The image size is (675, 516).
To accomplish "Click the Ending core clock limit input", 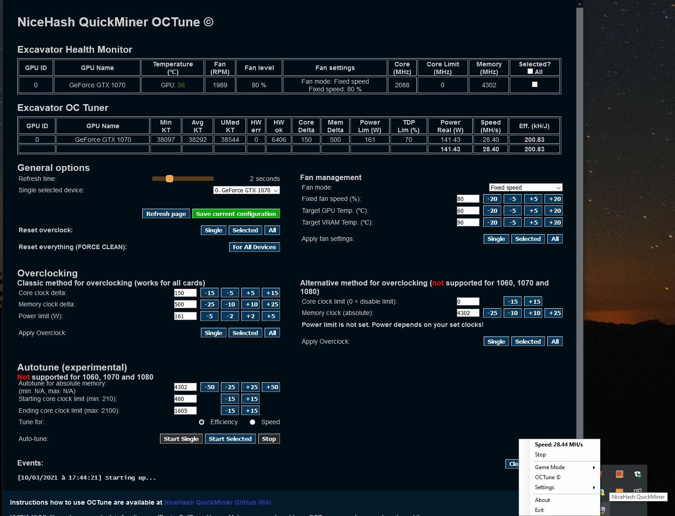I will point(185,411).
